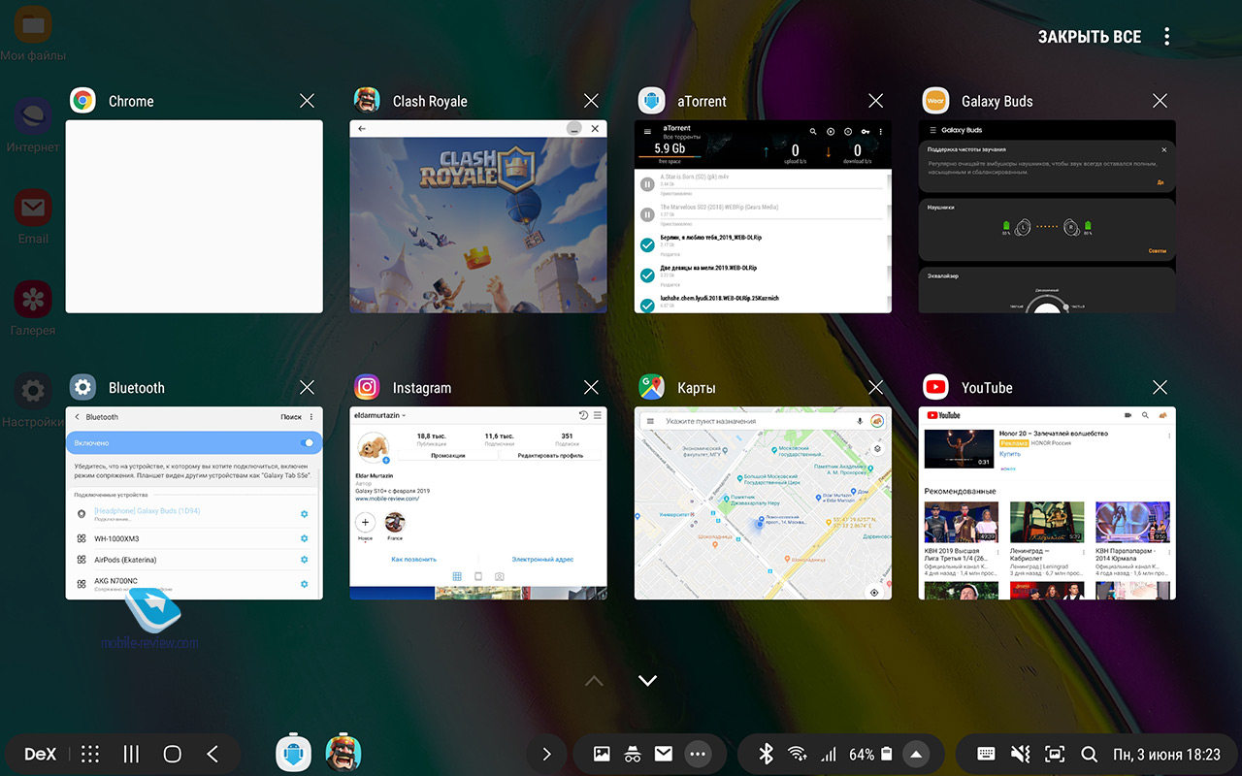
Task: Open aTorrent from the taskbar
Action: pyautogui.click(x=293, y=754)
